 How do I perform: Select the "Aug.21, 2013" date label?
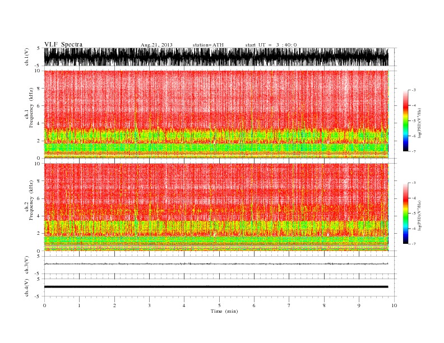pyautogui.click(x=156, y=45)
